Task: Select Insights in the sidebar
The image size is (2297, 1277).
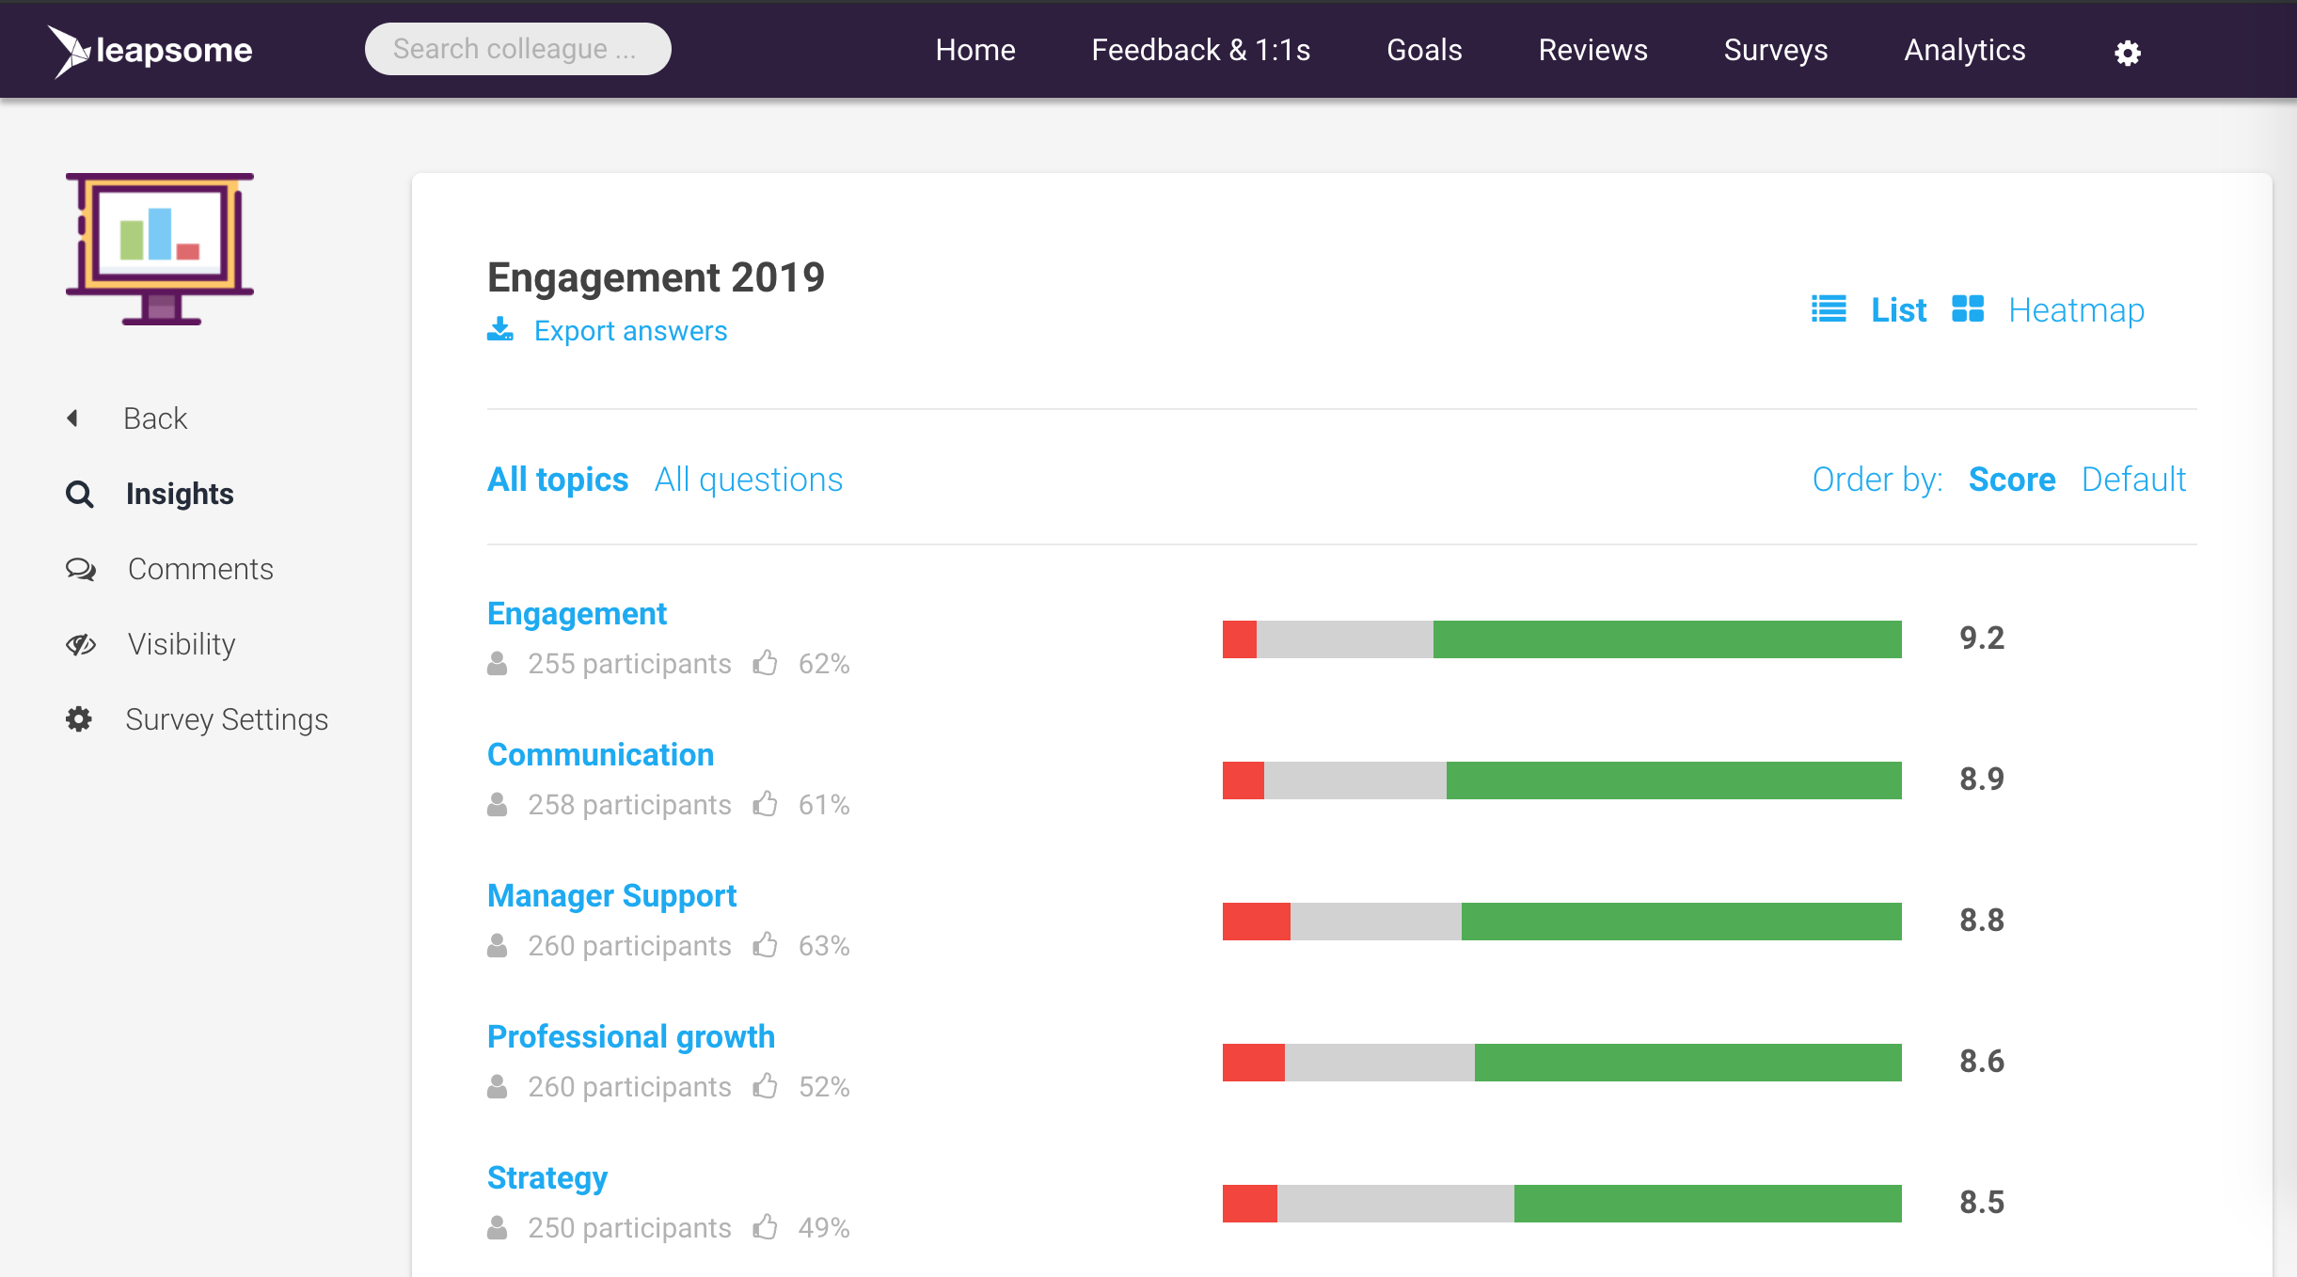Action: [x=180, y=494]
